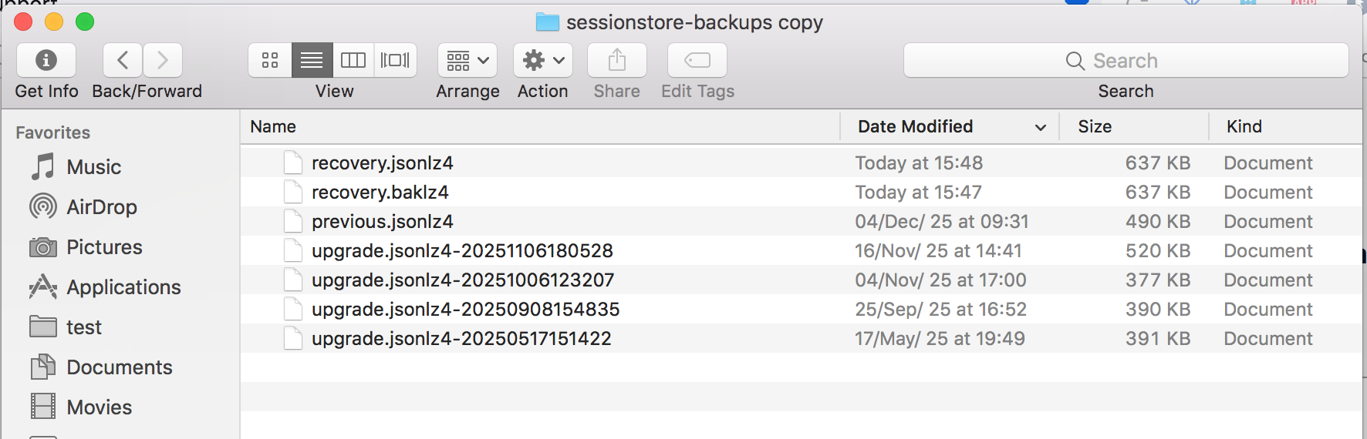
Task: Go forward using the Forward arrow
Action: [x=162, y=60]
